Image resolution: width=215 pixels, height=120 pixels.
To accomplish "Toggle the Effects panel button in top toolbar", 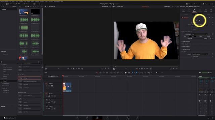I will click(19, 4).
